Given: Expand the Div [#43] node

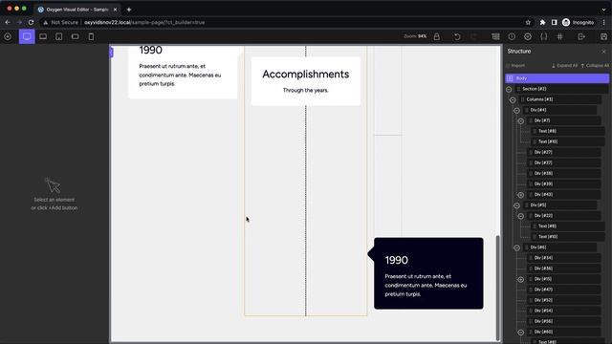Looking at the screenshot, I should 520,195.
